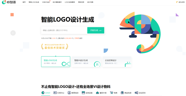186x96 pixels.
Task: Switch to the 会议活动 scene tab label
Action: (x=142, y=93)
